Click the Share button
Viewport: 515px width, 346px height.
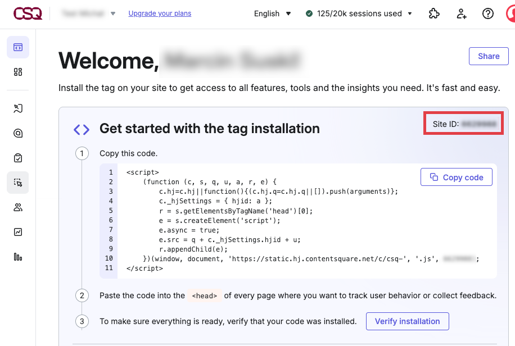tap(489, 56)
